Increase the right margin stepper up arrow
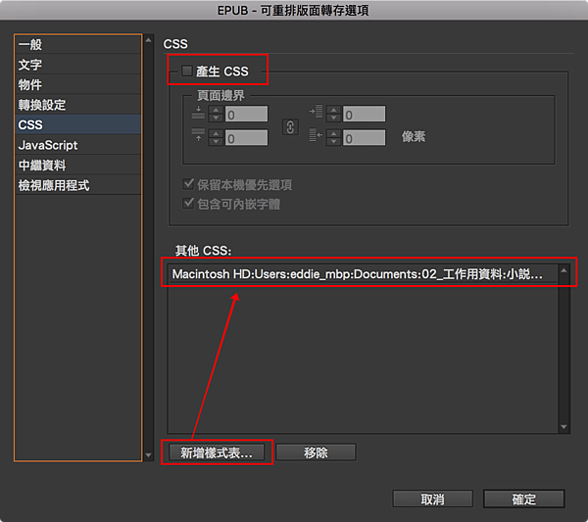 tap(333, 134)
